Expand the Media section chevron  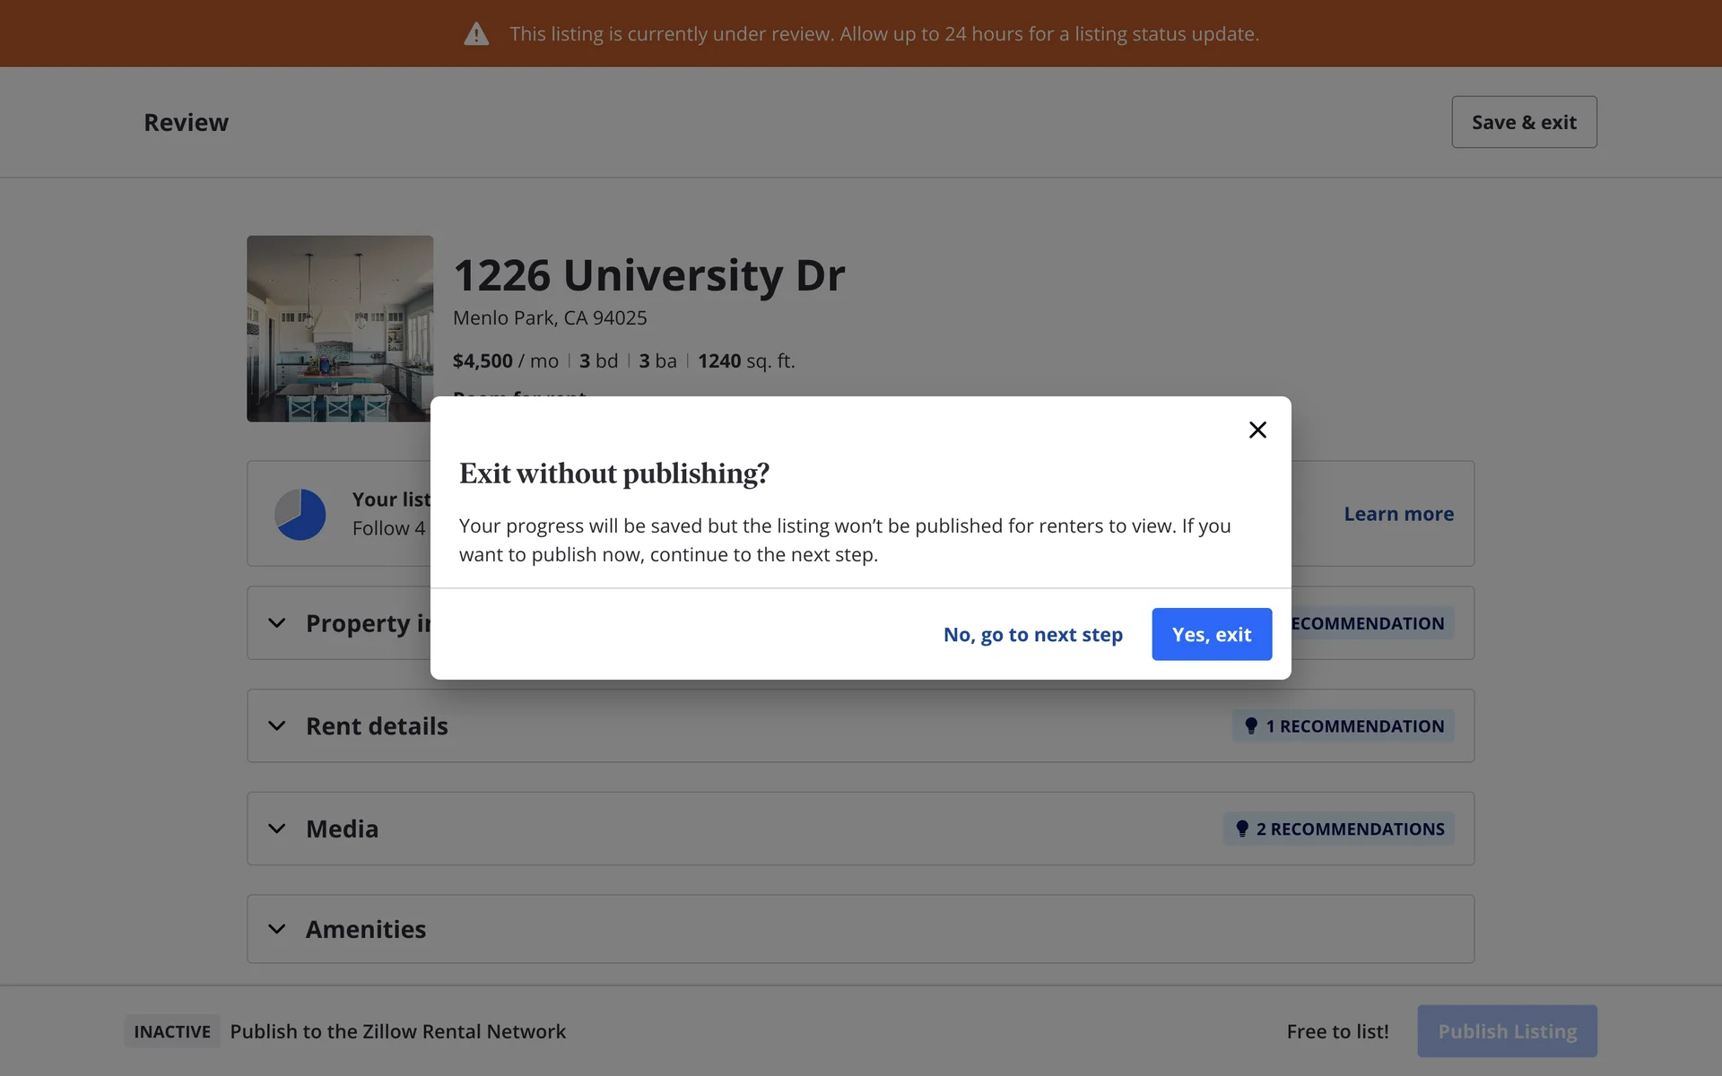point(277,829)
